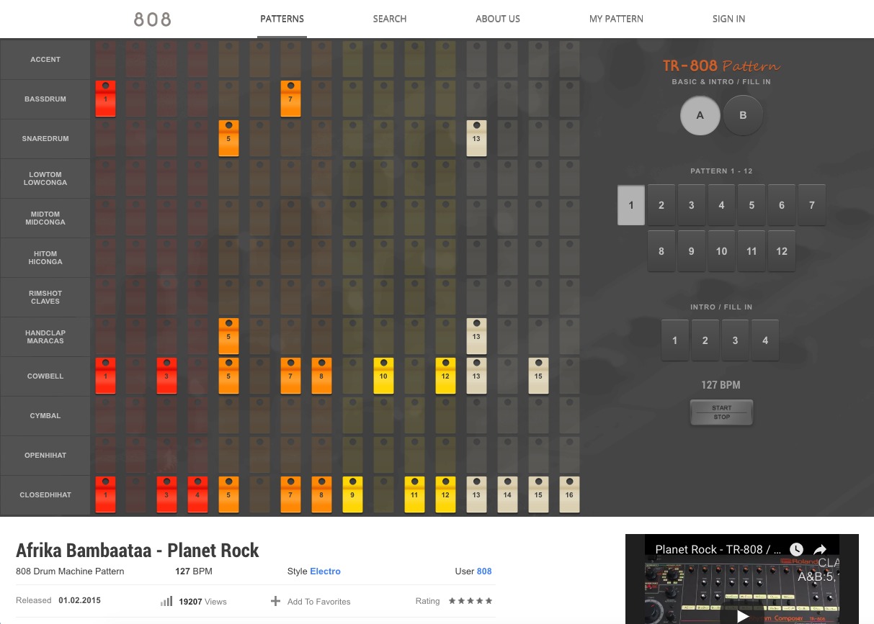Select pattern button 6
The width and height of the screenshot is (874, 624).
tap(782, 205)
